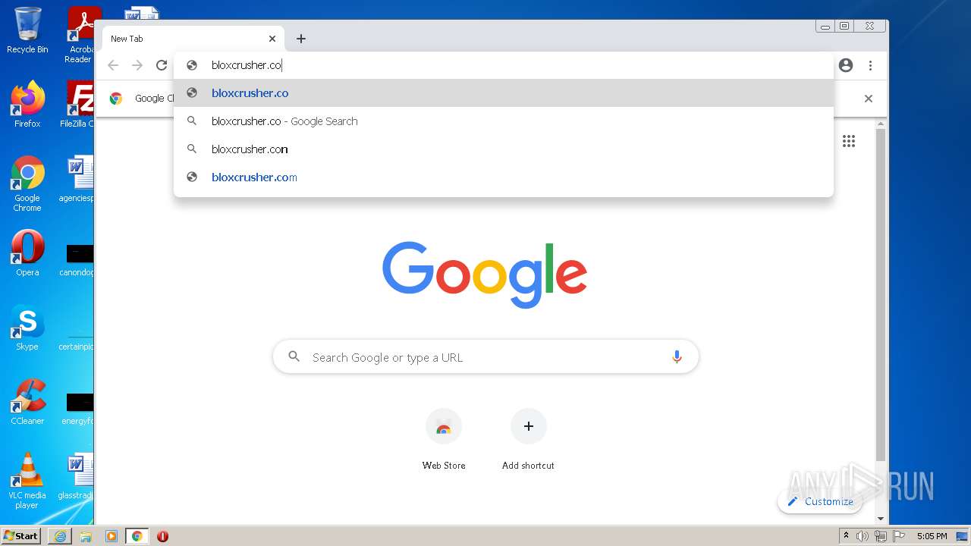Click the network tray icon
This screenshot has width=971, height=546.
click(880, 536)
